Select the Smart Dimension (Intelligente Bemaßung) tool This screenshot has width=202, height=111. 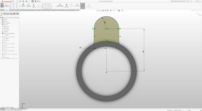pyautogui.click(x=6, y=5)
